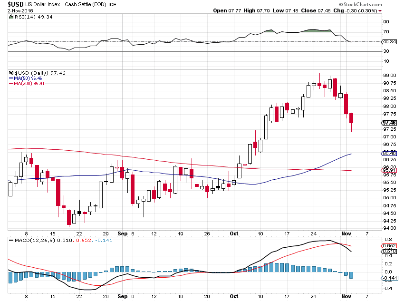
Task: Click the 97.46 price tag on right axis
Action: (389, 123)
